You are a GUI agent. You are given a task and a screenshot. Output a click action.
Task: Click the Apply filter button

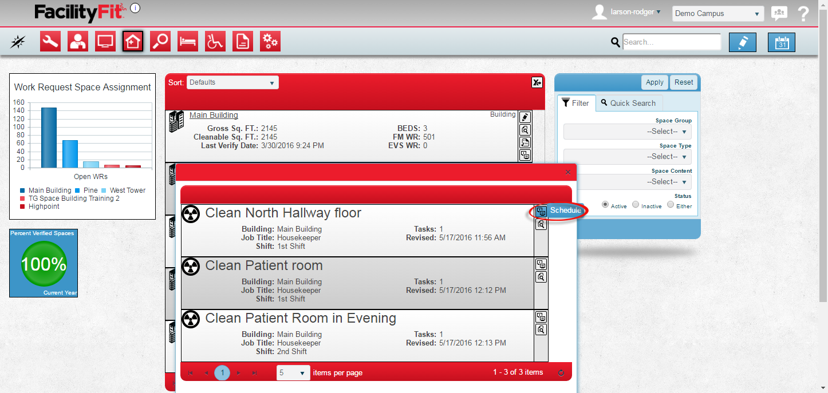click(x=654, y=82)
